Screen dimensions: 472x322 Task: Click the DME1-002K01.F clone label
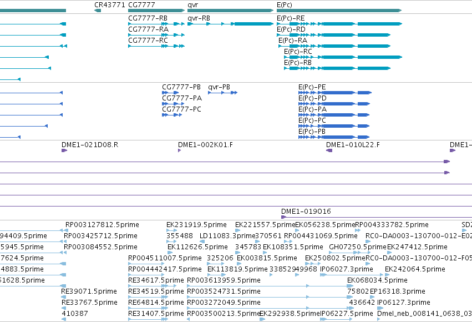205,145
